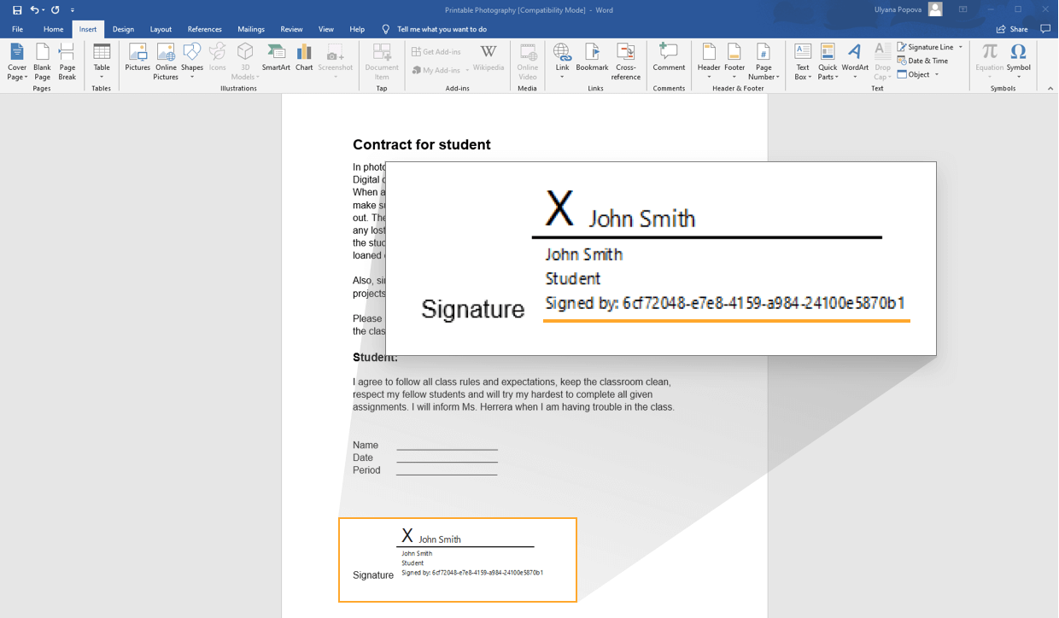Expand the Page Number menu
Viewport: 1059px width, 618px height.
(x=764, y=61)
